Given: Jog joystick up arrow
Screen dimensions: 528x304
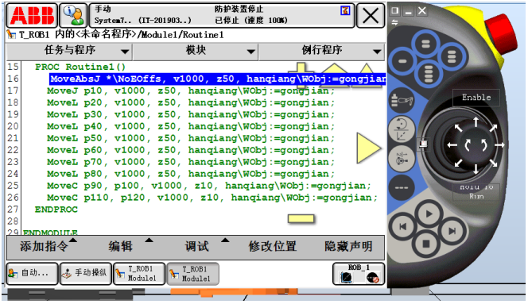Looking at the screenshot, I should [476, 121].
